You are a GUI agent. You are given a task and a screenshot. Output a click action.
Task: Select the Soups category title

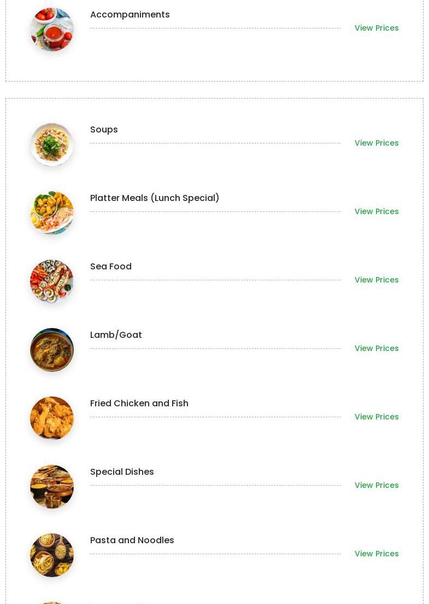point(104,130)
